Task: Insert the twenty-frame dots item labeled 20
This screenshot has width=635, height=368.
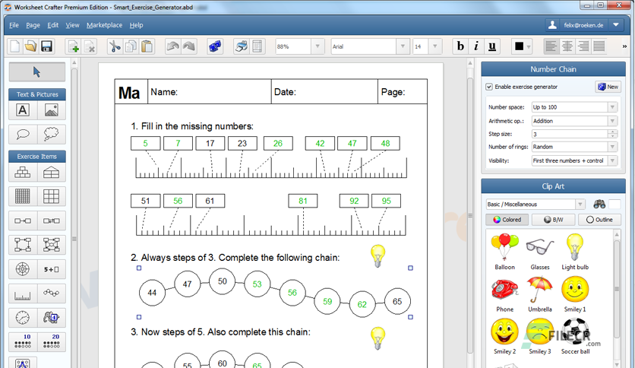Action: 52,341
